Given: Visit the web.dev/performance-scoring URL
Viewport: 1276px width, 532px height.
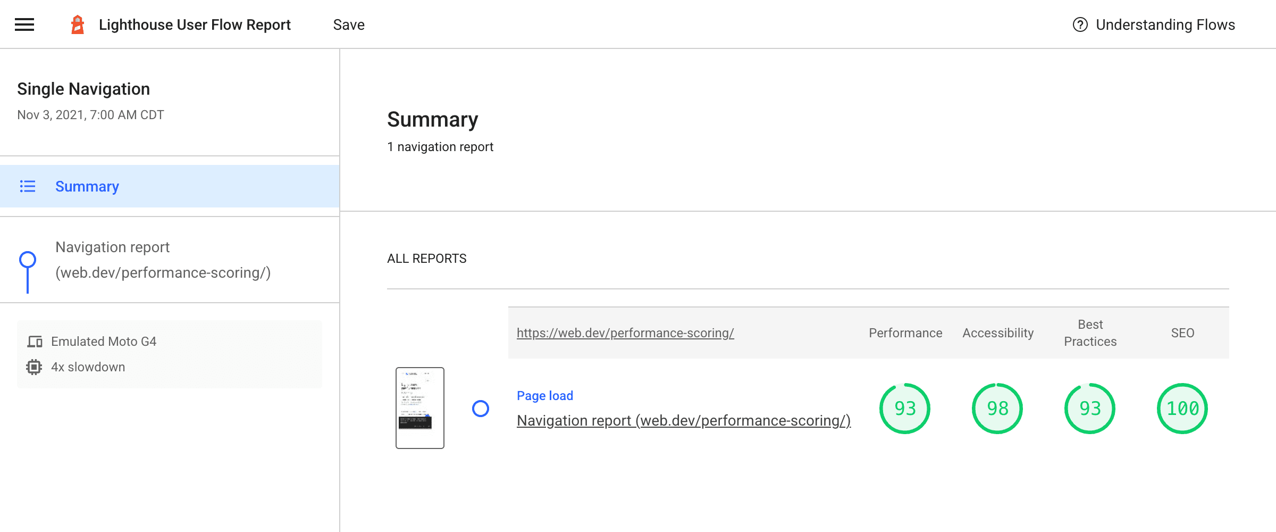Looking at the screenshot, I should click(x=625, y=333).
